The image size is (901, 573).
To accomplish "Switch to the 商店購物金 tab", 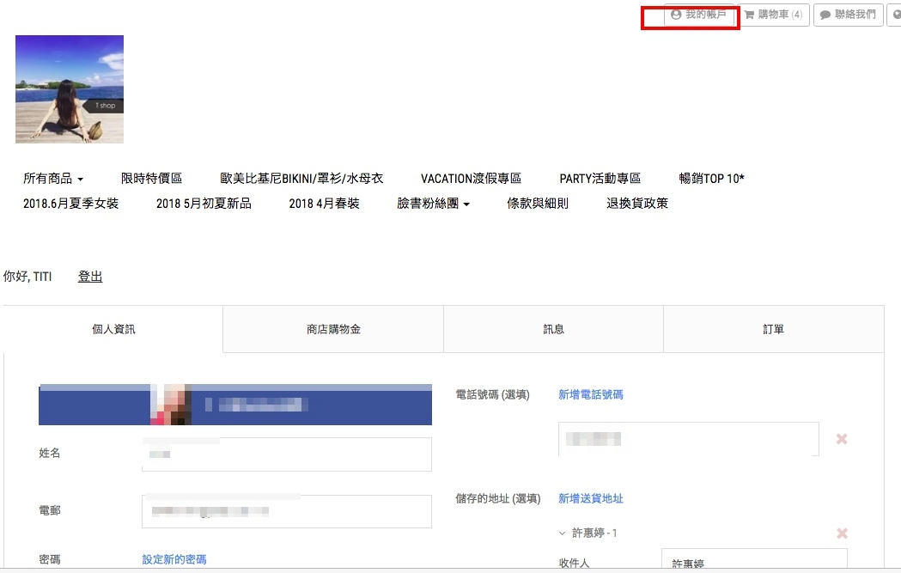I will click(x=333, y=329).
